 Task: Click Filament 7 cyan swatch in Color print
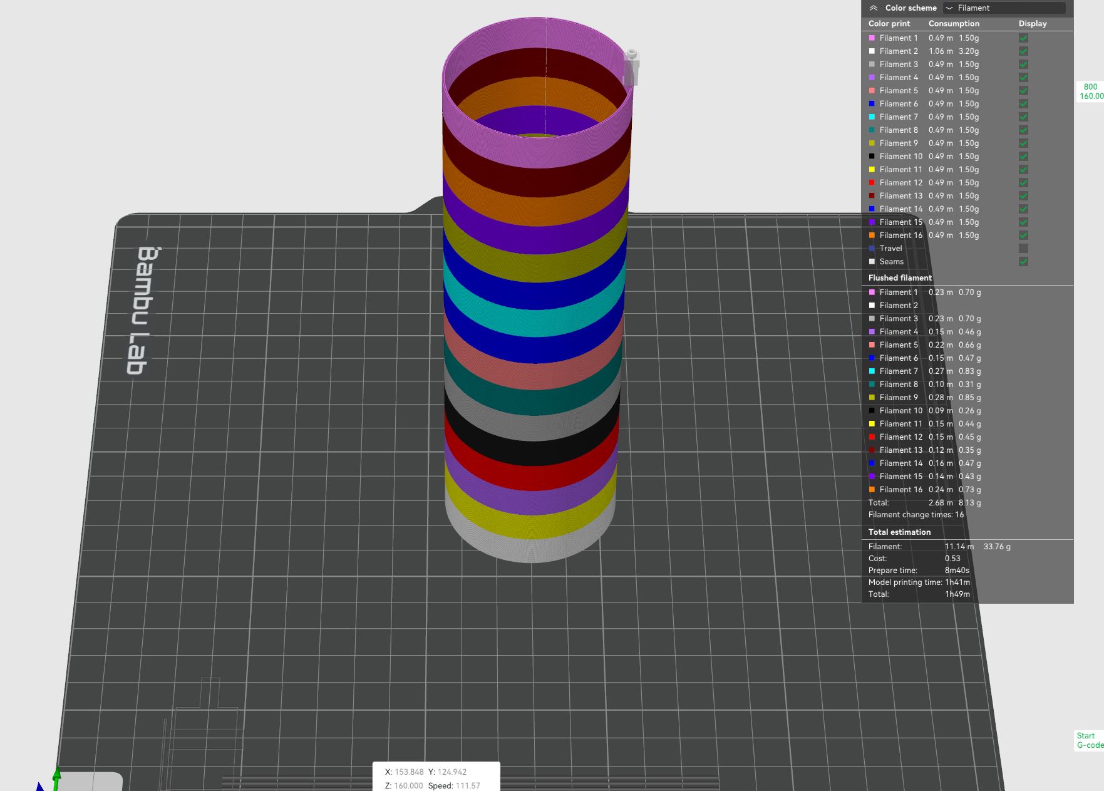pos(872,117)
